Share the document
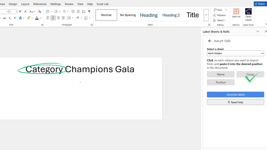The width and height of the screenshot is (267, 150). tap(260, 4)
